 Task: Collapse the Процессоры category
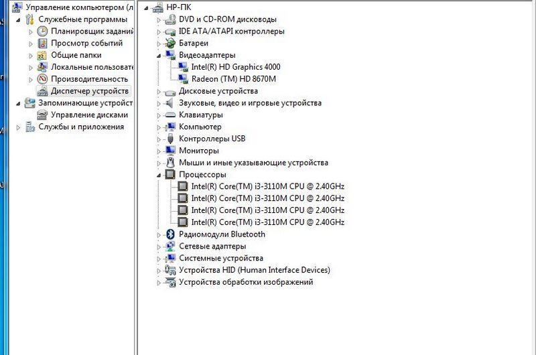tap(159, 175)
